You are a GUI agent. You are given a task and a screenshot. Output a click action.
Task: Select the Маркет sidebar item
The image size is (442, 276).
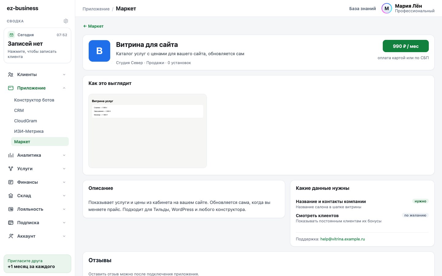(x=40, y=142)
